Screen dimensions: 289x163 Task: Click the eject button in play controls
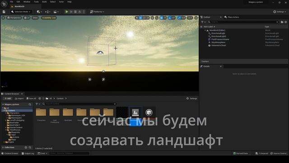[79, 12]
